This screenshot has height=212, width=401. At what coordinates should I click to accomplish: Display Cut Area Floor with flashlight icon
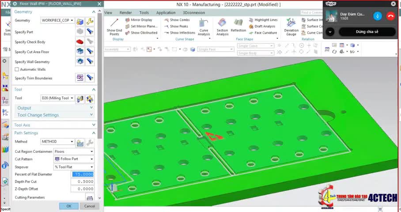tap(90, 51)
